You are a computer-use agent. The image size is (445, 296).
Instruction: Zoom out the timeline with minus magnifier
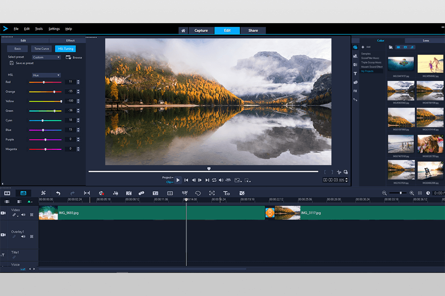tap(384, 193)
